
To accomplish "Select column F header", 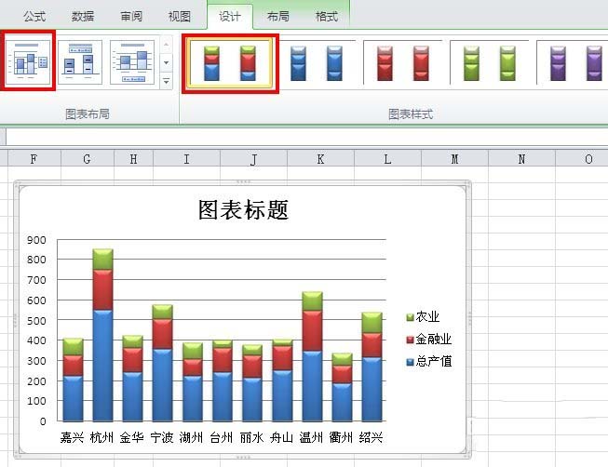I will [x=34, y=159].
